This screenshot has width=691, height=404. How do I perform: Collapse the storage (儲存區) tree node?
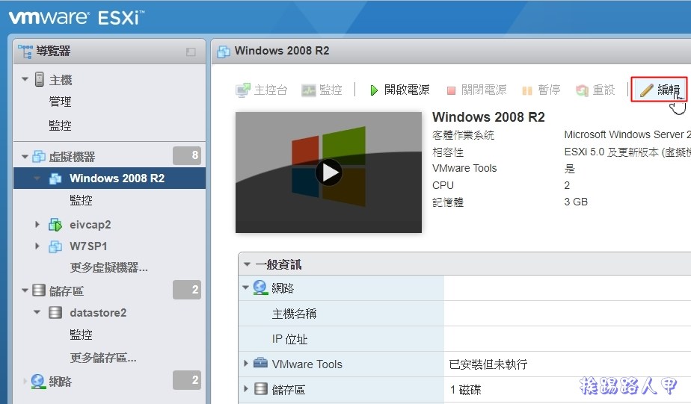pos(25,290)
